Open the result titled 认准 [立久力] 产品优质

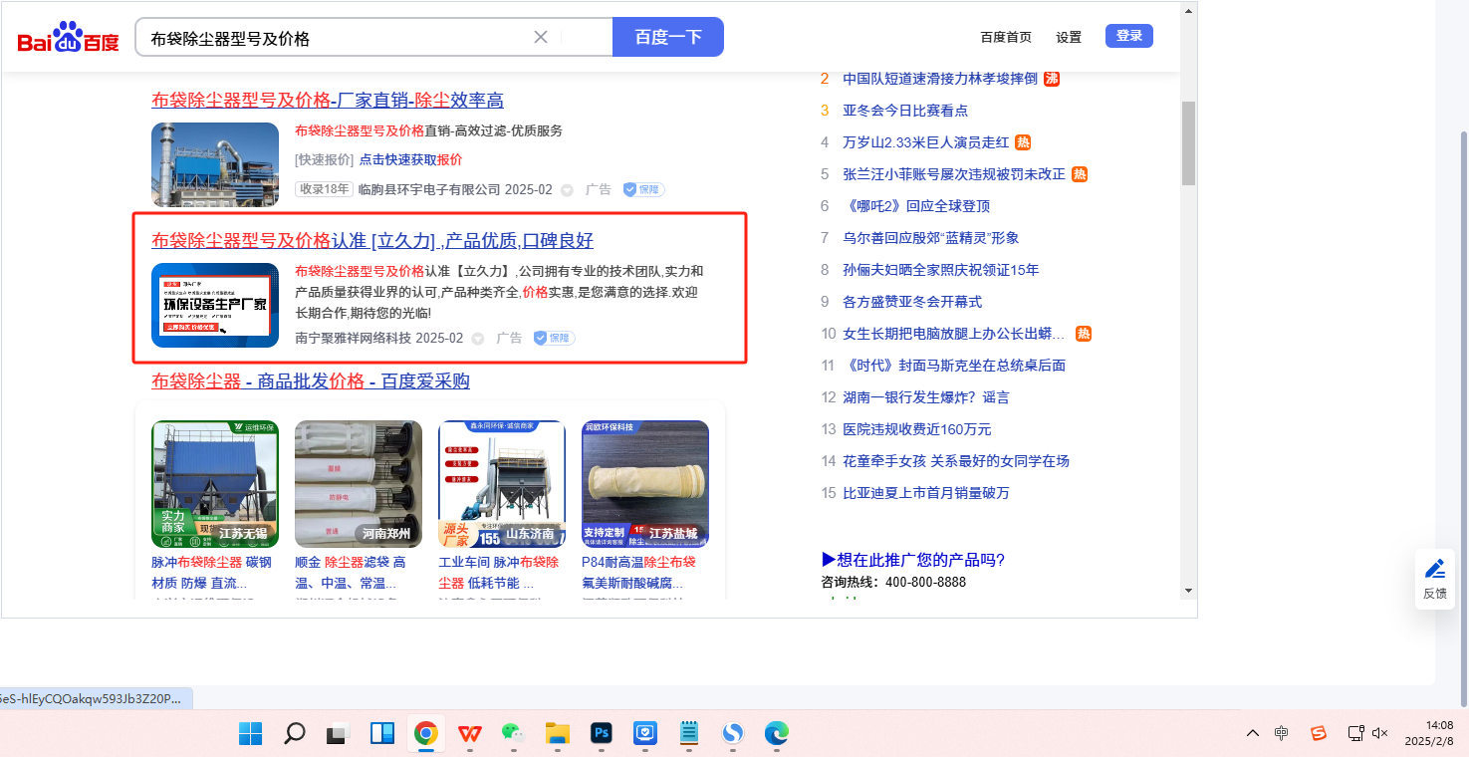coord(372,241)
